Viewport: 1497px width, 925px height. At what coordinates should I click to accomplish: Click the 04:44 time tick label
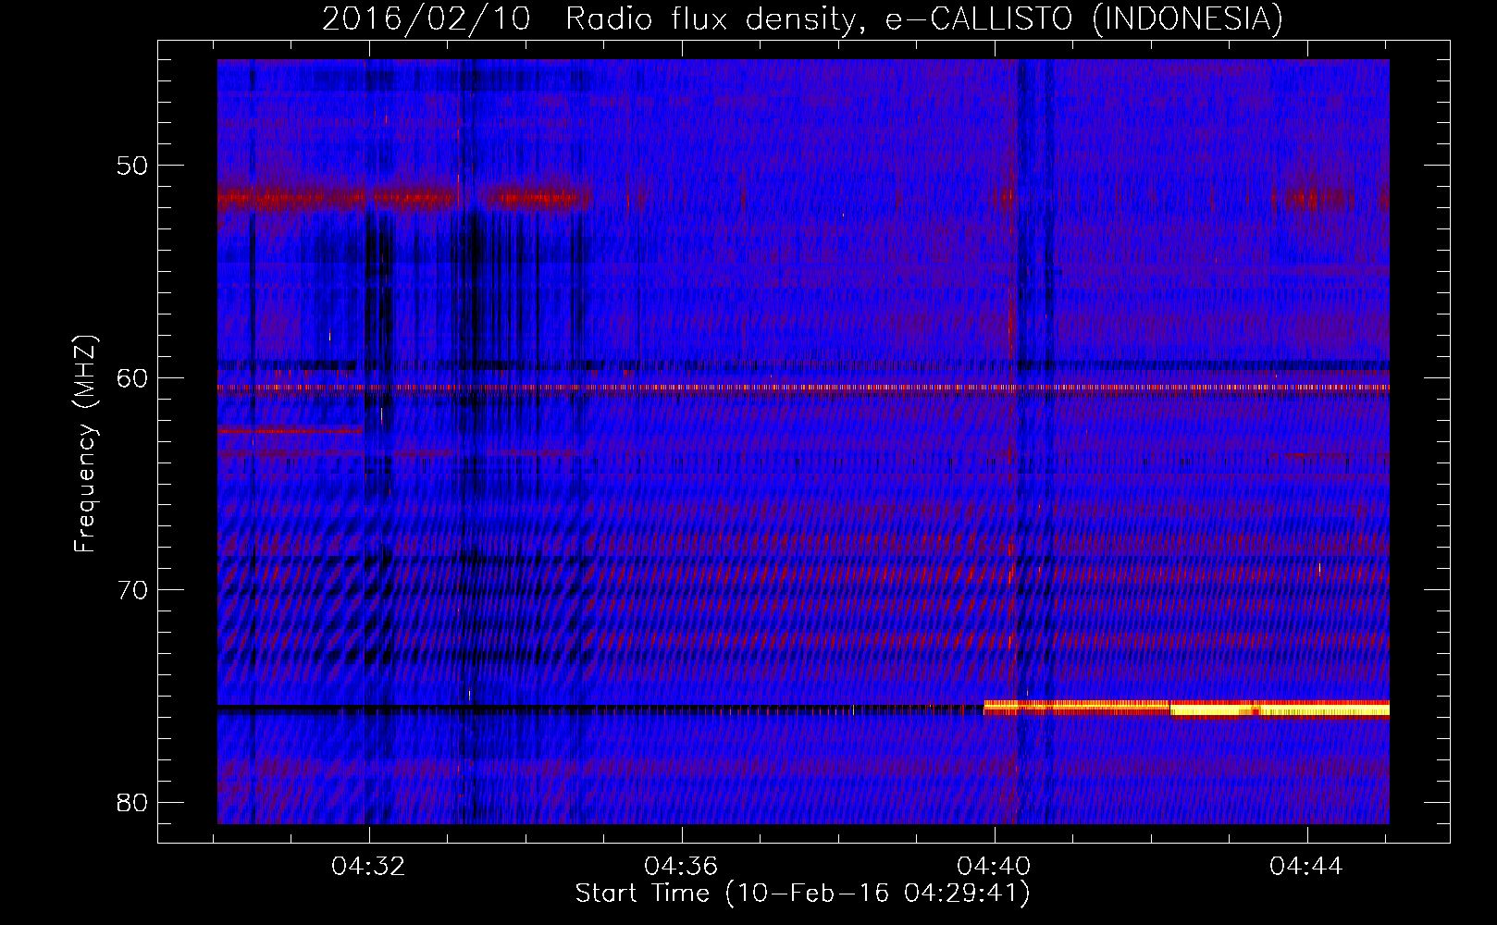(1306, 867)
